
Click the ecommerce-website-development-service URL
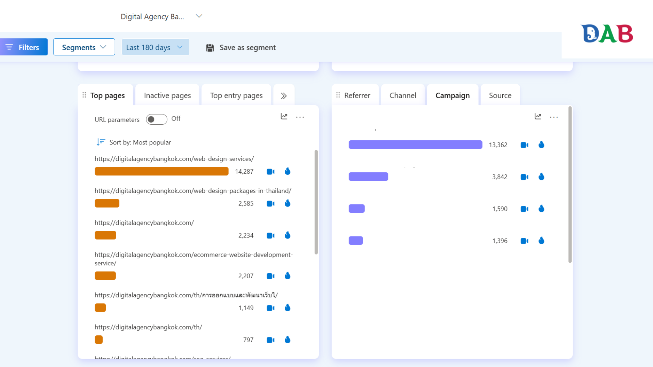[x=194, y=259]
